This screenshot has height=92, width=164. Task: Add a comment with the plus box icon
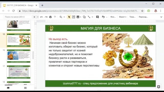click(x=97, y=17)
